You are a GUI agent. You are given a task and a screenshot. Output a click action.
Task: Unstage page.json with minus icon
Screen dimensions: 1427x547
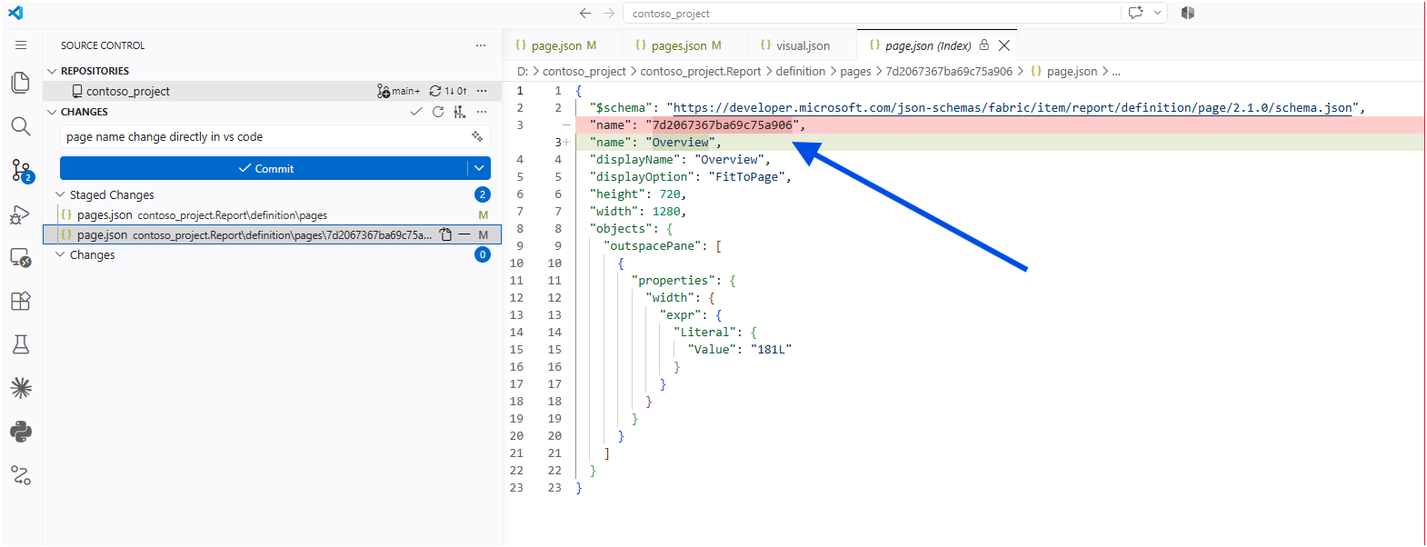click(x=464, y=234)
